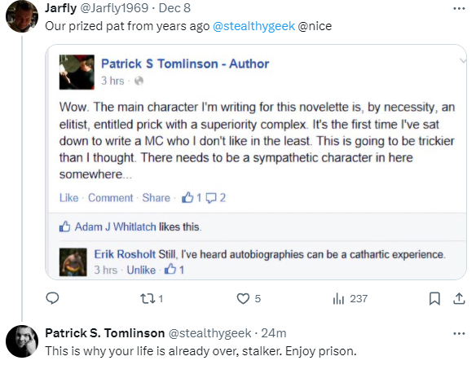Click the Facebook comment count icon
Viewport: 476px width, 365px height.
[x=211, y=198]
